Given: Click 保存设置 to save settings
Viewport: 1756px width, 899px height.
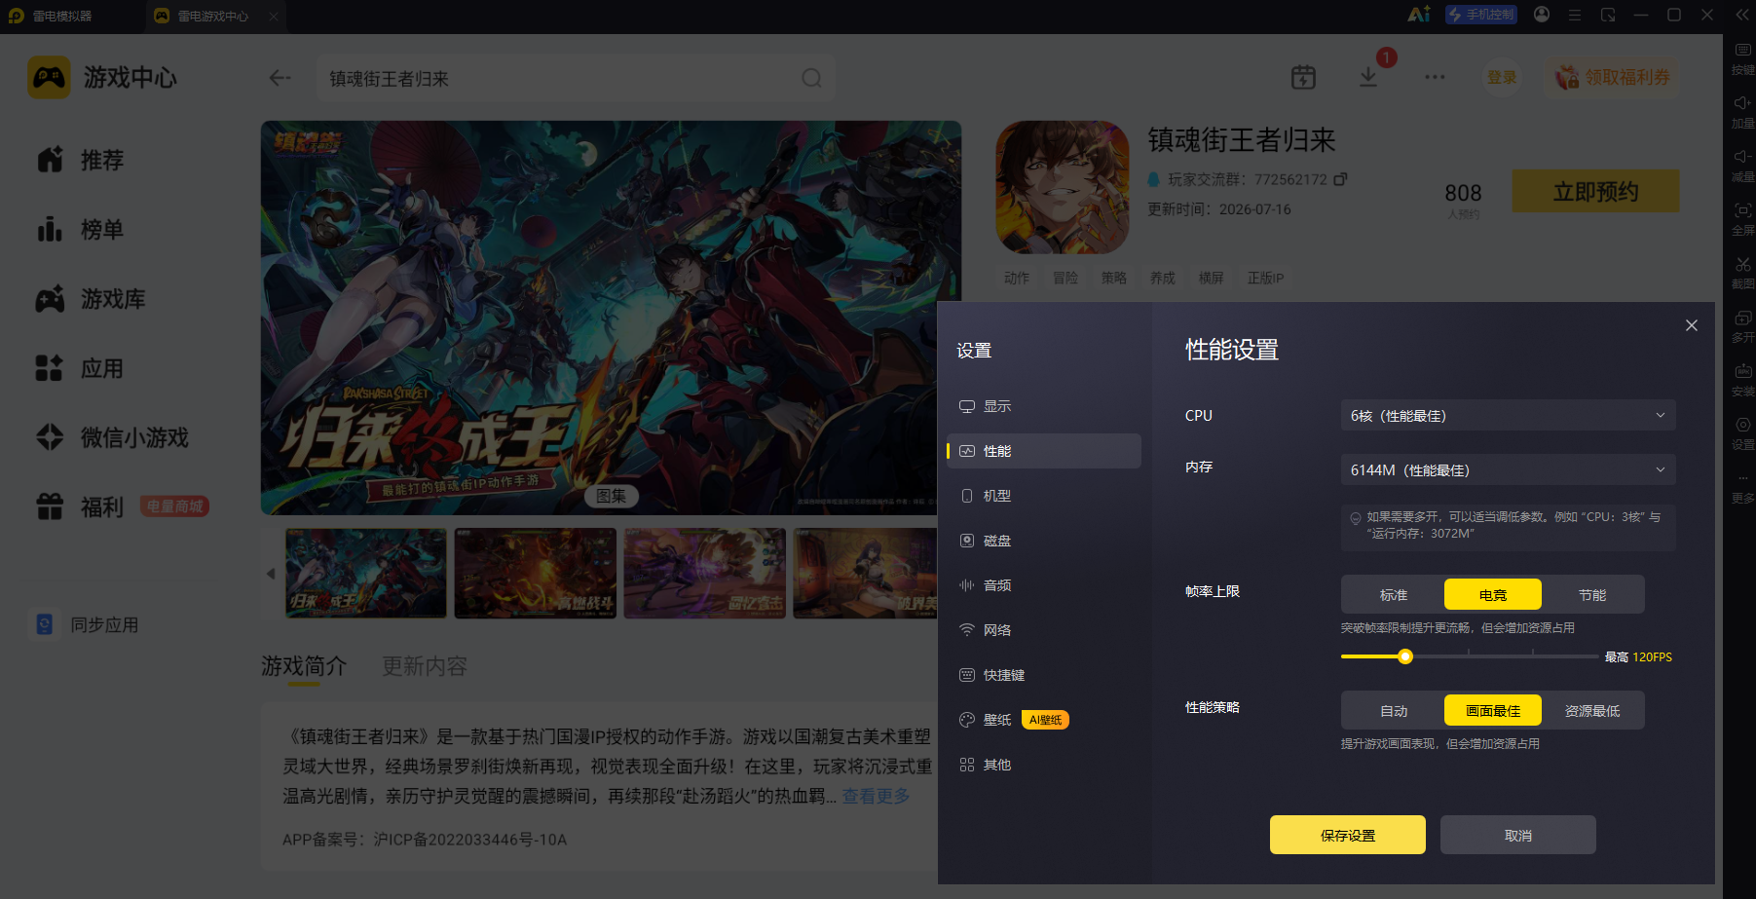Looking at the screenshot, I should click(1348, 835).
